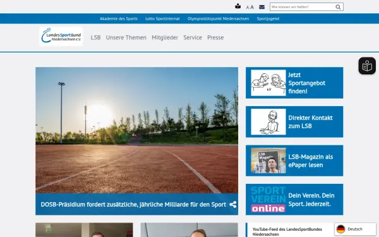Viewport: 379px width, 237px height.
Task: Click the running track hero image
Action: point(136,130)
